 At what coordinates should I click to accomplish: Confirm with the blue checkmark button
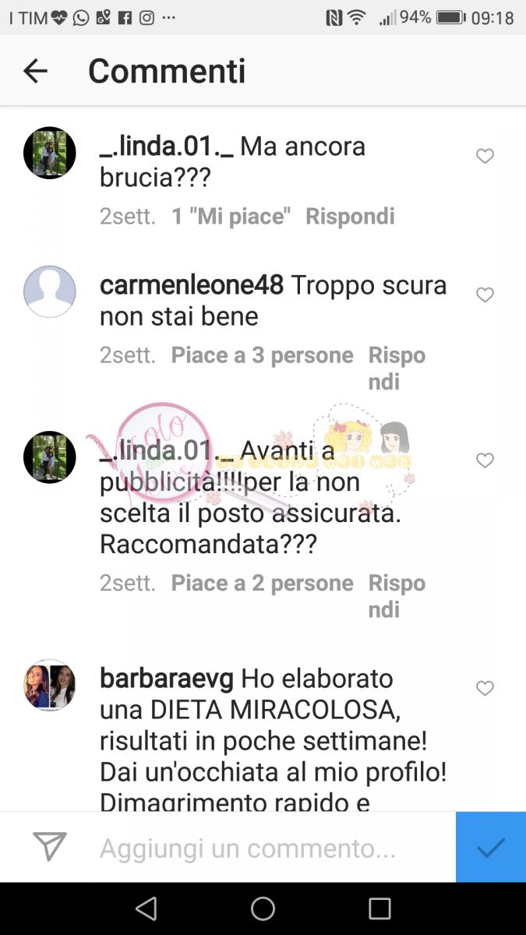pyautogui.click(x=491, y=847)
